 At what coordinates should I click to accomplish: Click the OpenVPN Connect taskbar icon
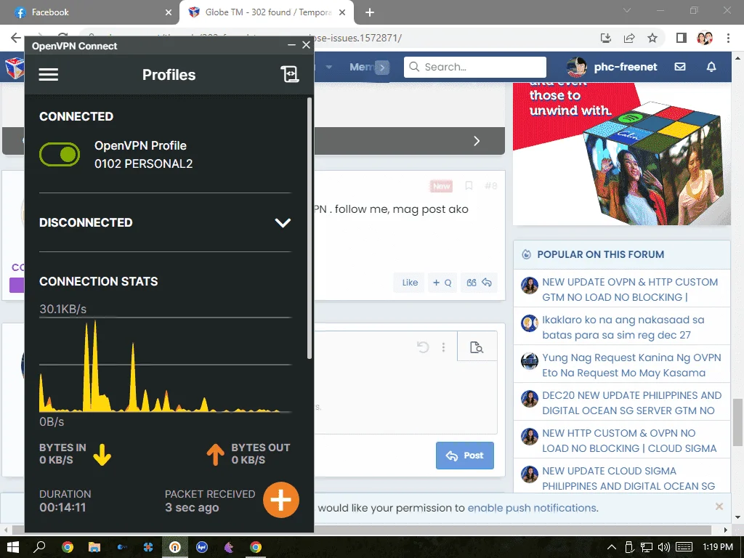tap(175, 547)
